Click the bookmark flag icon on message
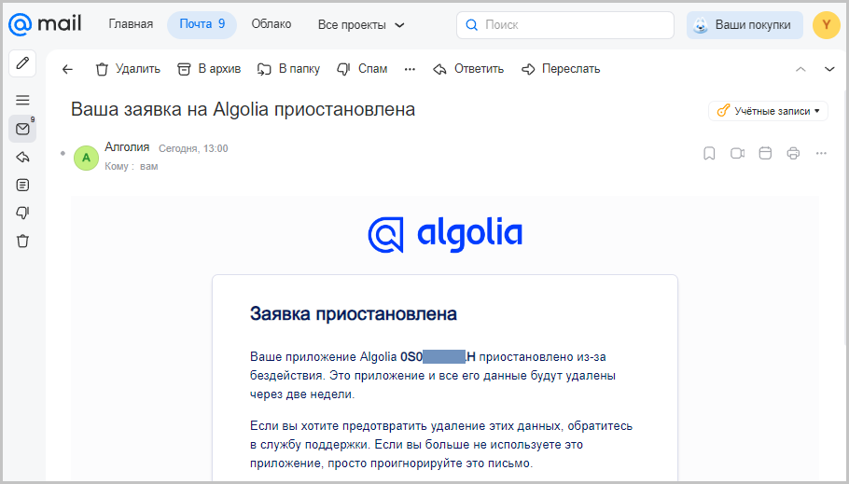The width and height of the screenshot is (849, 484). 709,153
